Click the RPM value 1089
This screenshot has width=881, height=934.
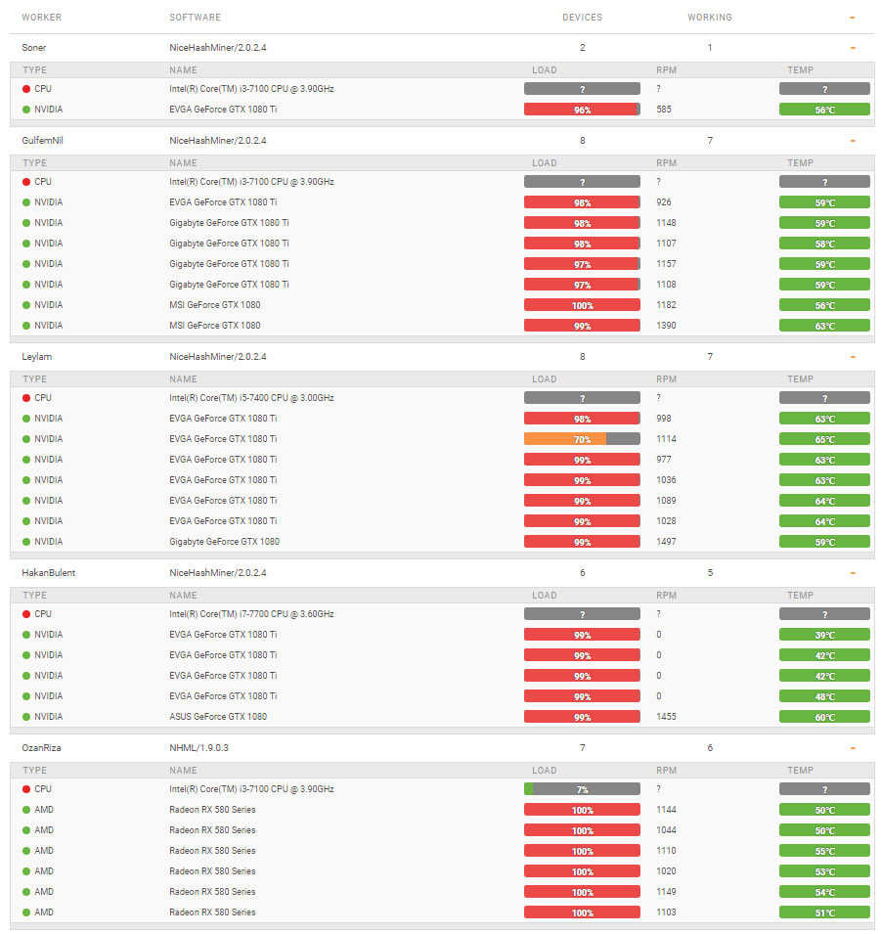(666, 501)
